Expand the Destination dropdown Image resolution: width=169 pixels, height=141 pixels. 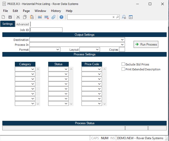pos(122,40)
